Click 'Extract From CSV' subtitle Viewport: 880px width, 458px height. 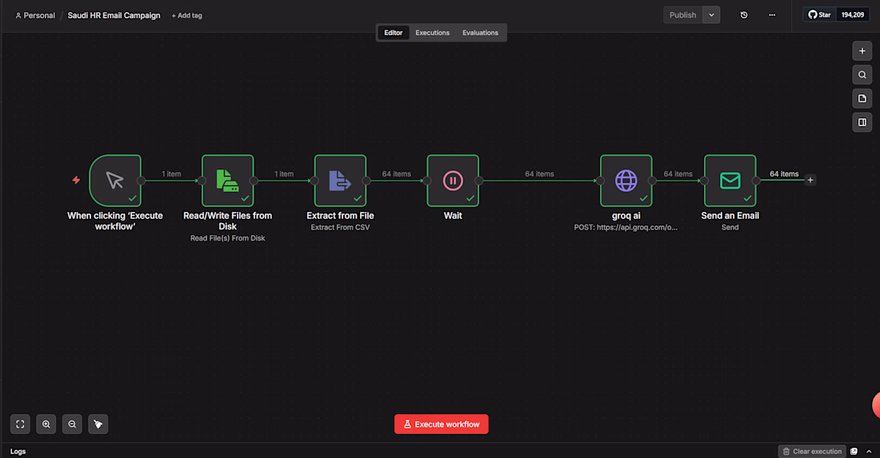coord(340,227)
